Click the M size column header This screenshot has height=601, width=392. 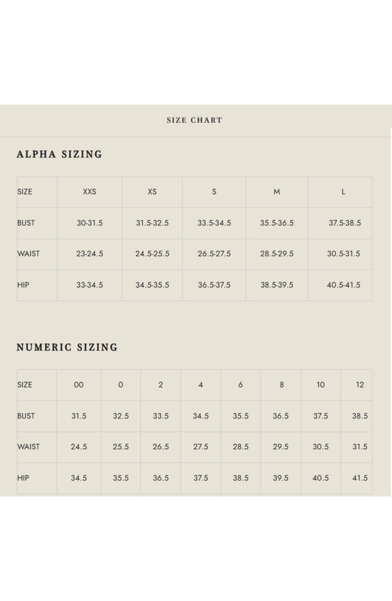coord(276,191)
